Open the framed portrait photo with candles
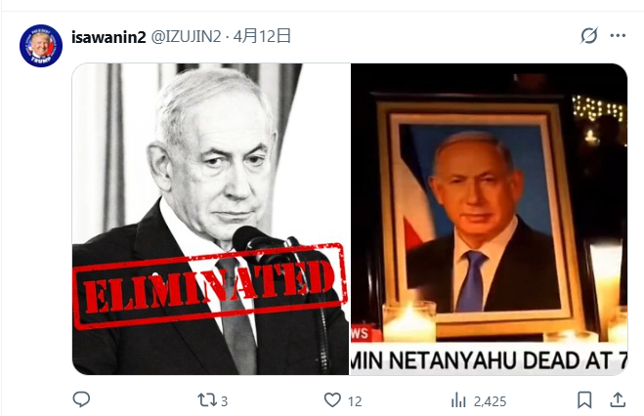The height and width of the screenshot is (416, 644). pyautogui.click(x=489, y=219)
